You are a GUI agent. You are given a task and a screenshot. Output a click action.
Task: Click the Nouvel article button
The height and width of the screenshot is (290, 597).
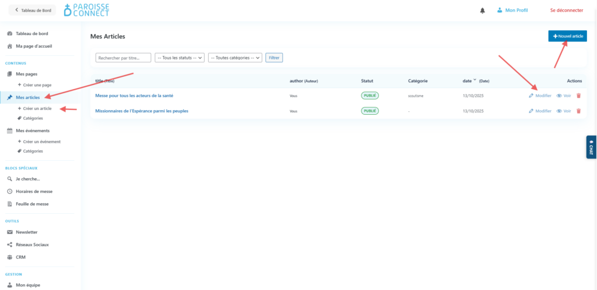[567, 36]
